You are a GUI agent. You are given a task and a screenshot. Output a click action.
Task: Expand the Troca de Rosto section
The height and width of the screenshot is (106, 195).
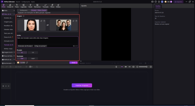[x=8, y=56]
